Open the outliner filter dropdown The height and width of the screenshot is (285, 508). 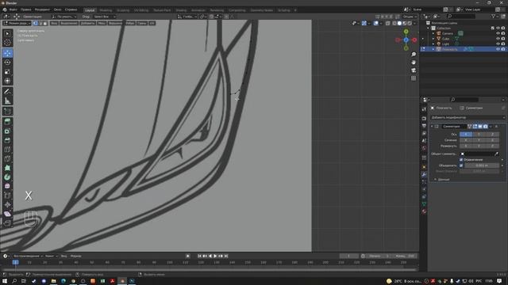(495, 16)
